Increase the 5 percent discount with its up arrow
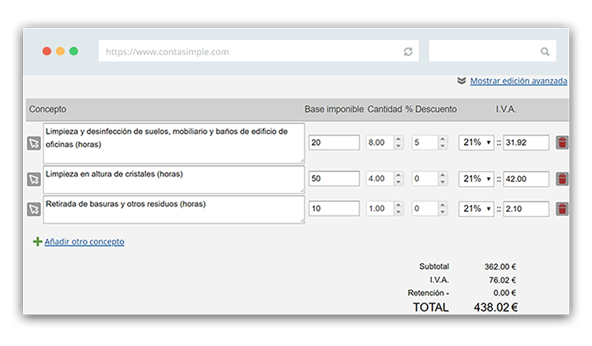The image size is (592, 346). click(443, 139)
